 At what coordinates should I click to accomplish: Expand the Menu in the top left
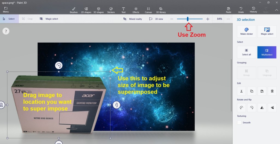[6, 10]
